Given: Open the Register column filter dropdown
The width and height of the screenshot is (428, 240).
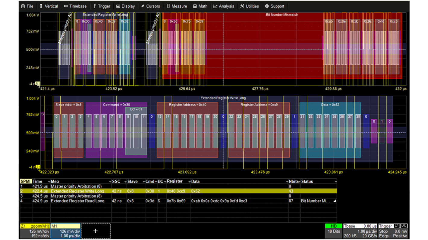Looking at the screenshot, I should click(x=189, y=182).
